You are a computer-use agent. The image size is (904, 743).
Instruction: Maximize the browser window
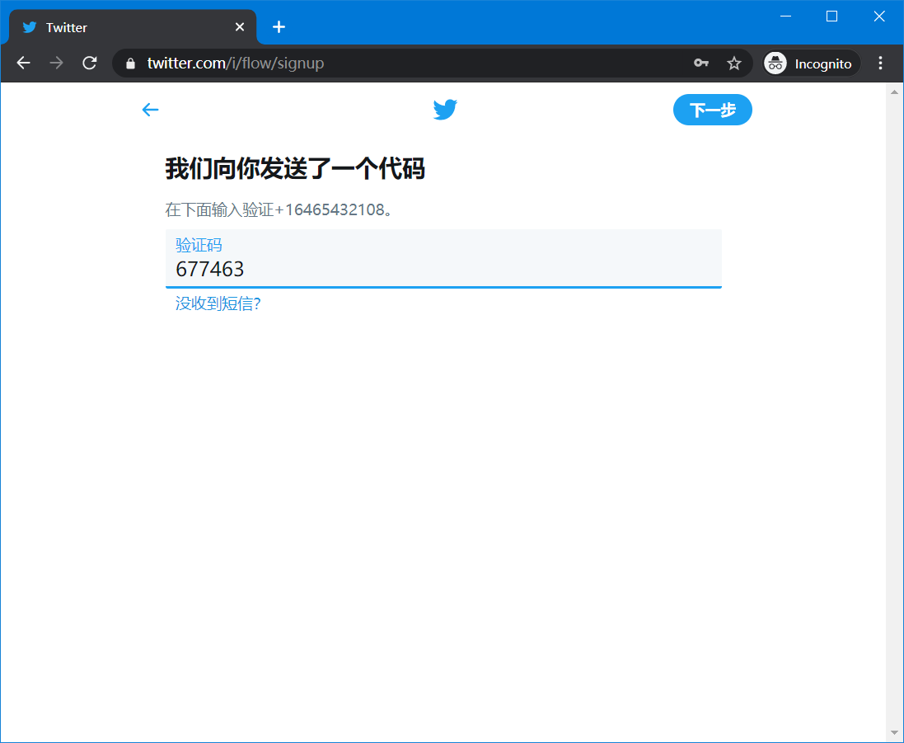tap(832, 16)
